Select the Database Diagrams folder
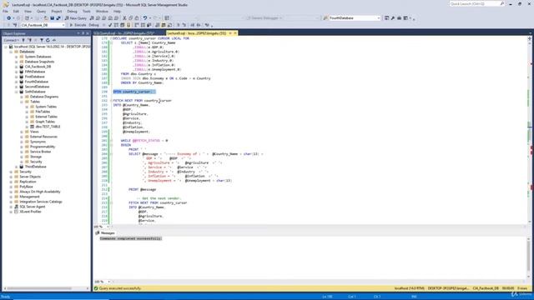Image resolution: width=534 pixels, height=300 pixels. click(x=44, y=97)
